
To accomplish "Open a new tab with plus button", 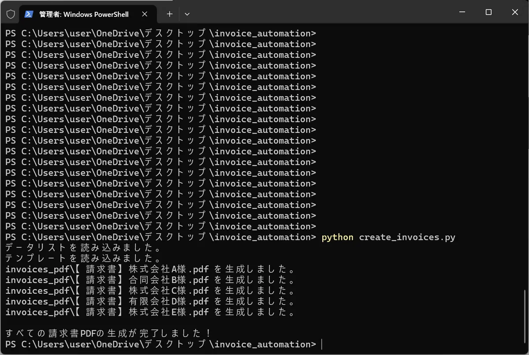I will coord(169,14).
